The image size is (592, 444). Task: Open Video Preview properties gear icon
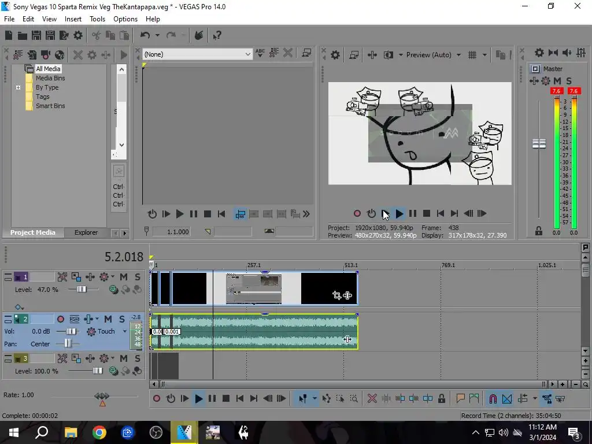point(335,55)
